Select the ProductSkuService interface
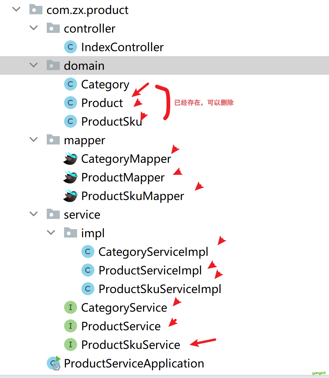The height and width of the screenshot is (378, 329). click(131, 345)
